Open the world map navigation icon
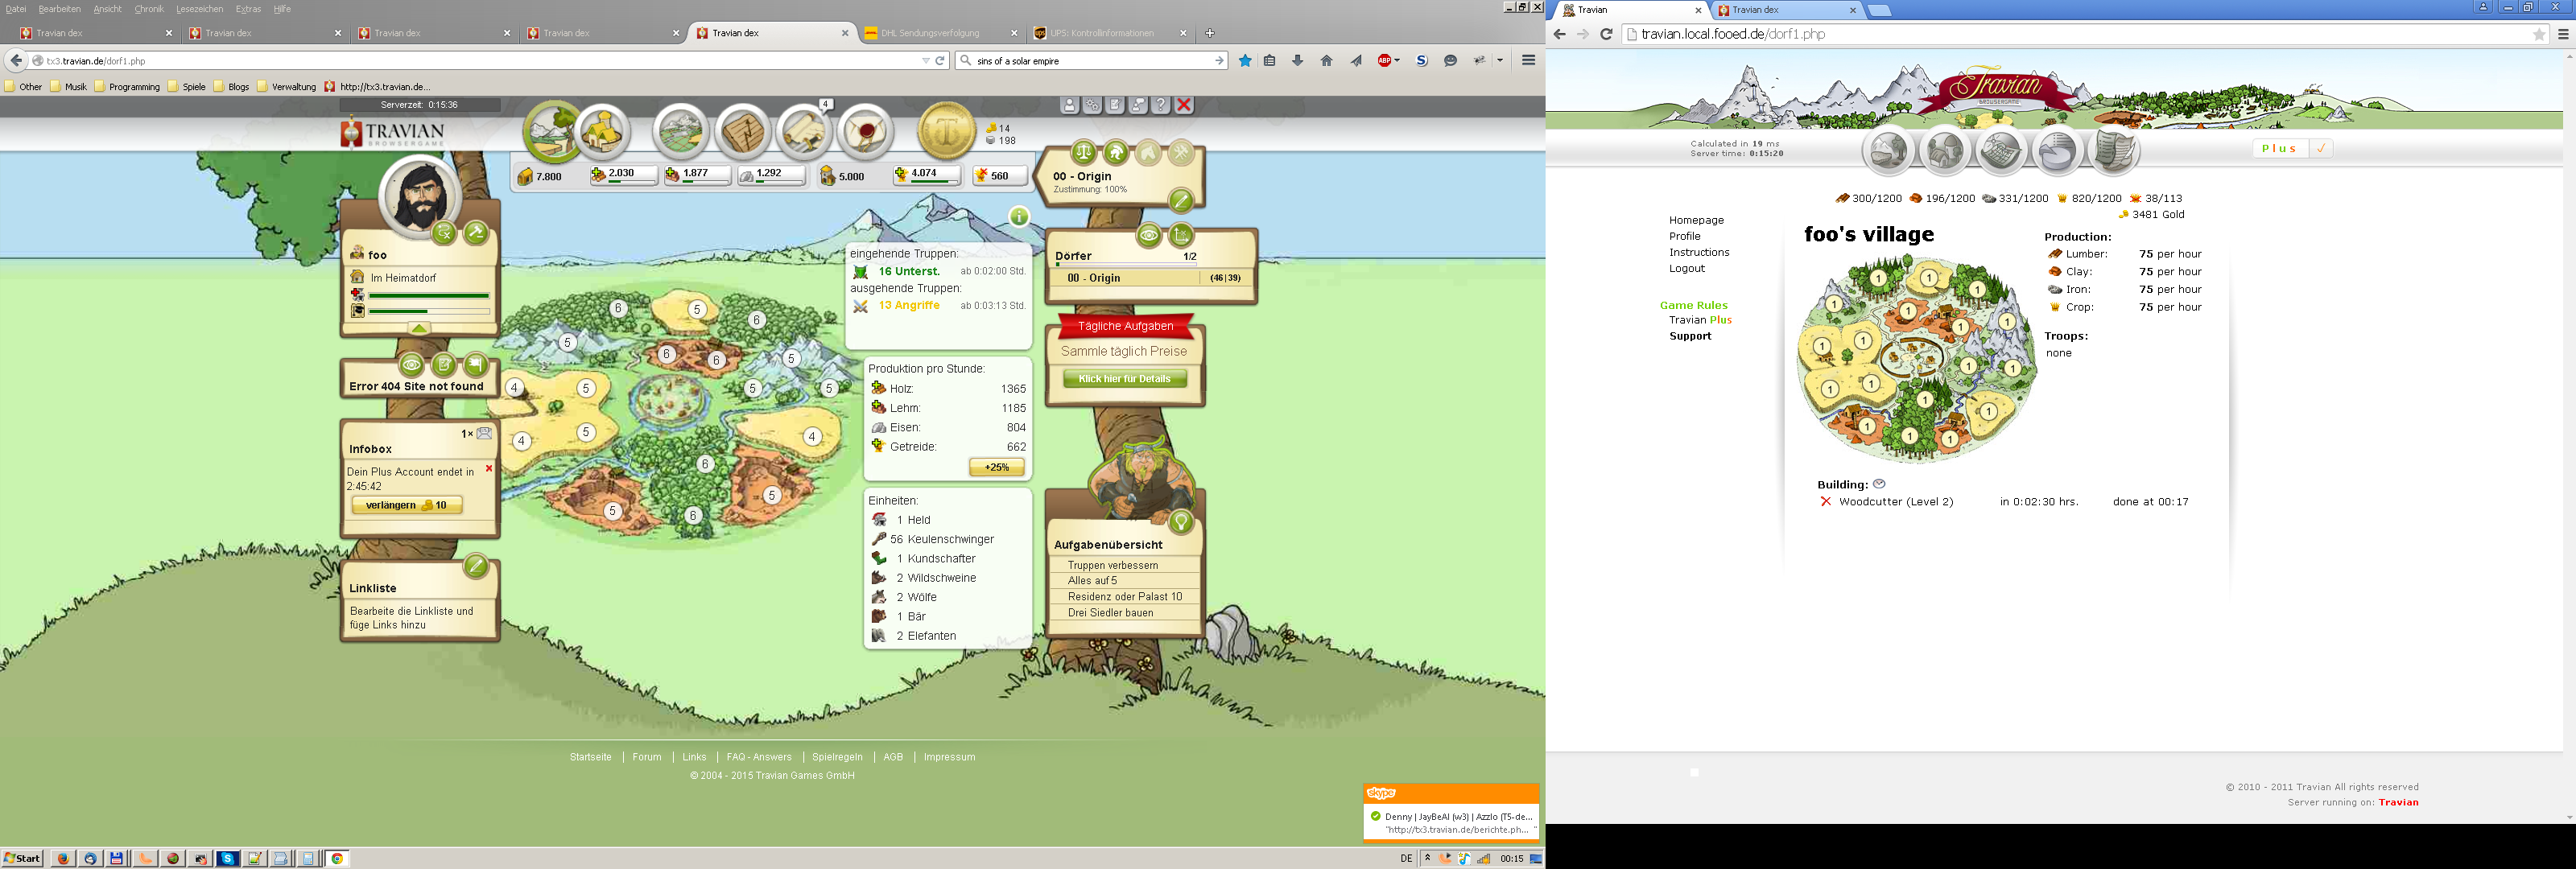 [x=680, y=132]
